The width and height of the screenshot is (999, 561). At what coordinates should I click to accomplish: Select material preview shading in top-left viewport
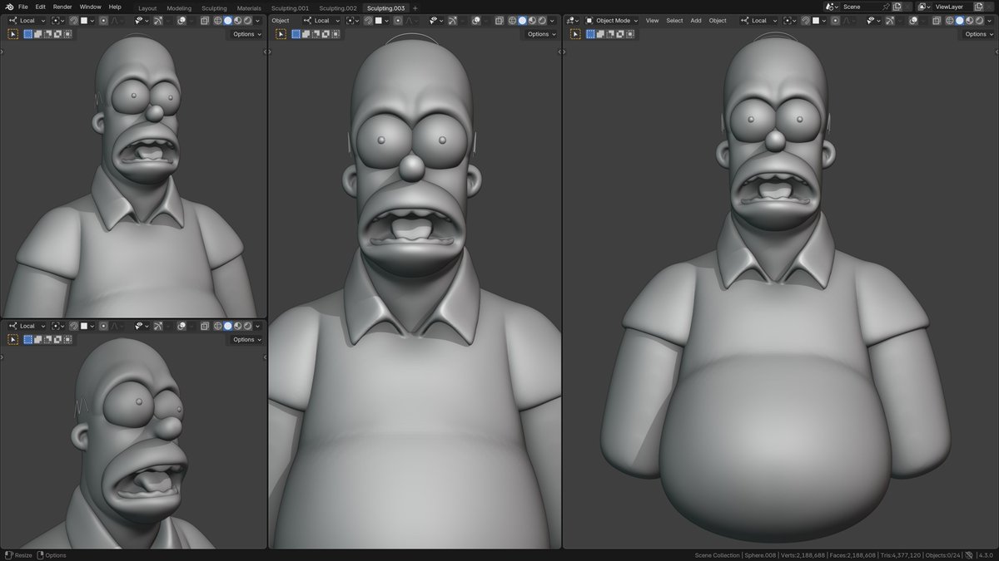[238, 20]
